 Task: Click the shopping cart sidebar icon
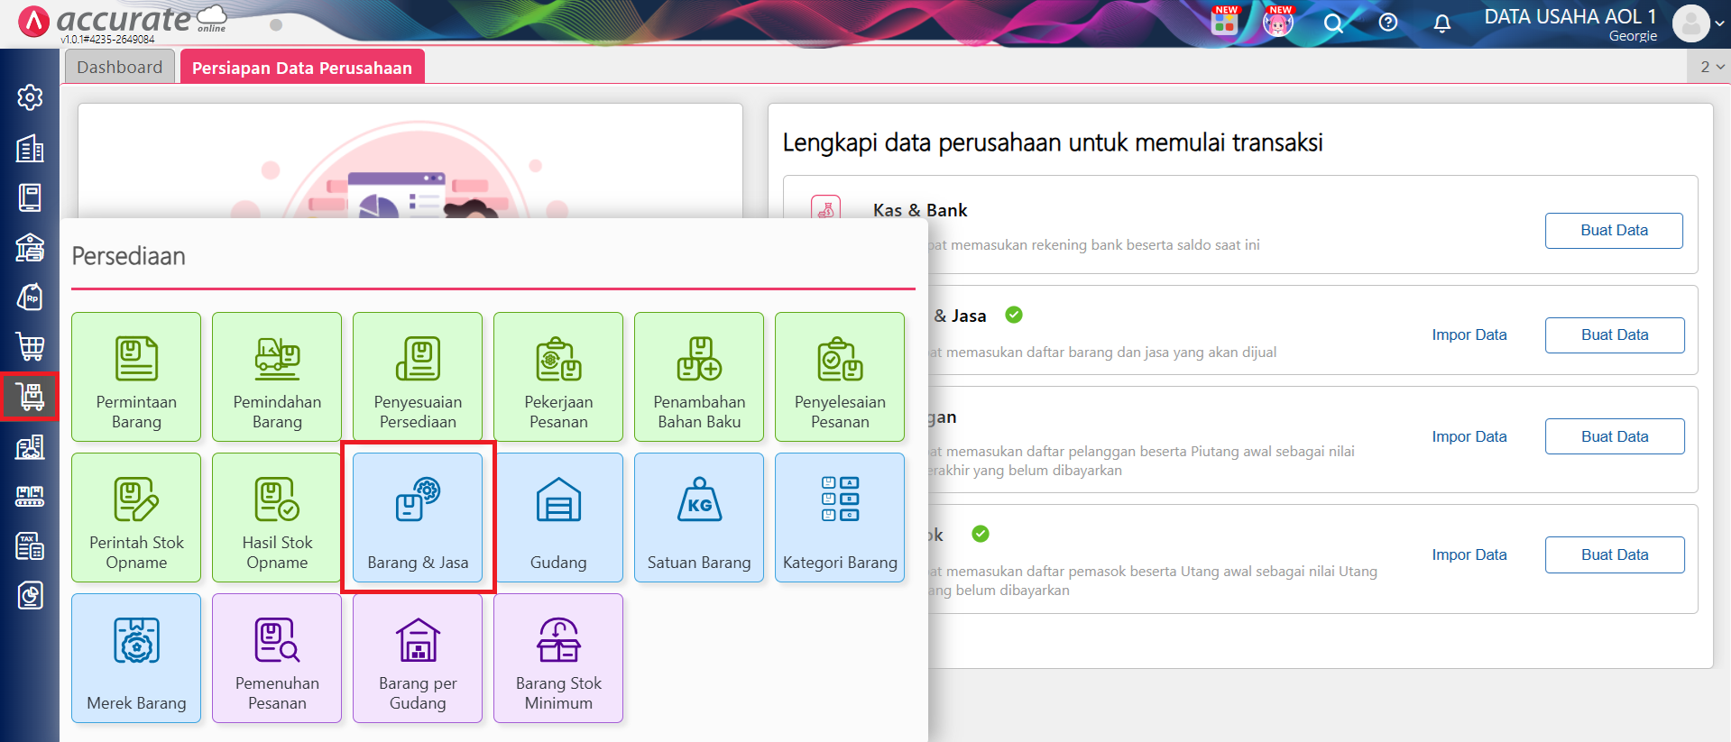(x=30, y=346)
